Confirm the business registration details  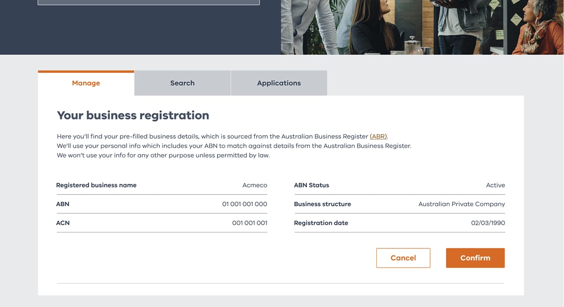(475, 258)
